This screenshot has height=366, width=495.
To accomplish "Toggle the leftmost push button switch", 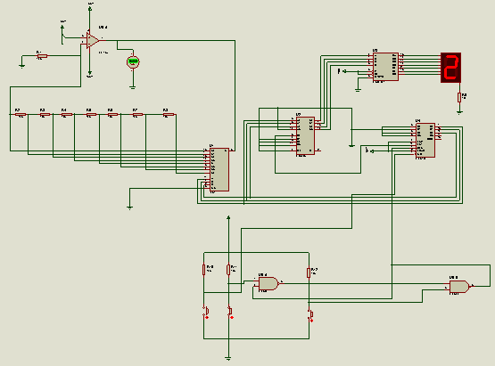I will [206, 312].
